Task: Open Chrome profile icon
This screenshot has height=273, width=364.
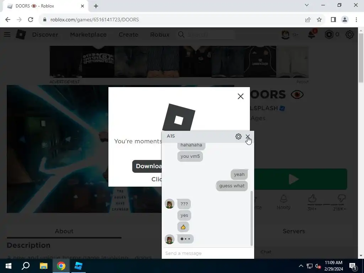Action: point(345,20)
